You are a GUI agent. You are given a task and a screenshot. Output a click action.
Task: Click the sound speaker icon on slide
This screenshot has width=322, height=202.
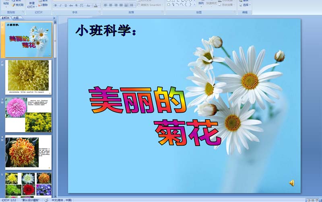[292, 183]
